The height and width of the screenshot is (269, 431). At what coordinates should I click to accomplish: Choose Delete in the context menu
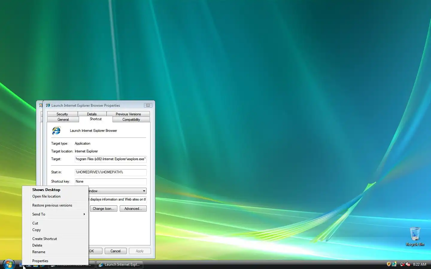point(55,245)
